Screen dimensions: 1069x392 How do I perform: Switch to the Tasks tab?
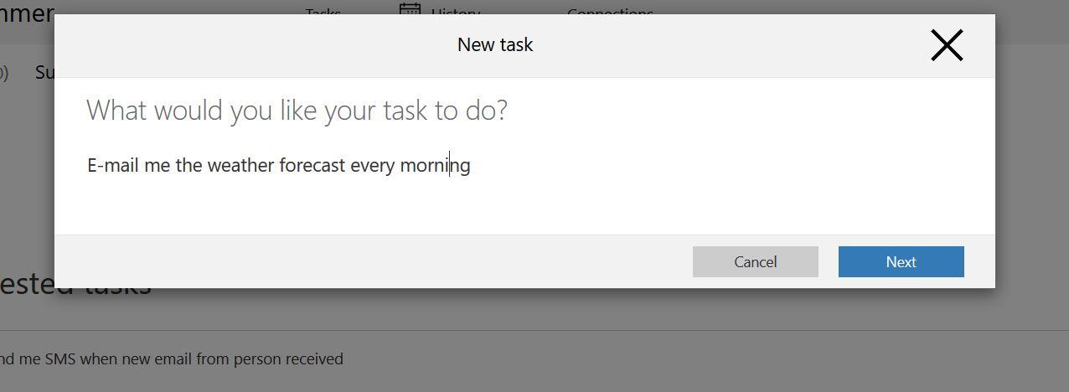[323, 12]
